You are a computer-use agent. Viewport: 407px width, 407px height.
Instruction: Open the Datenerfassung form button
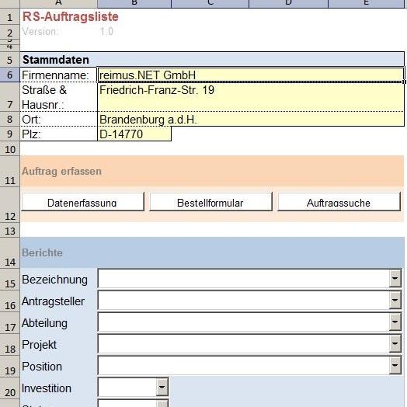pyautogui.click(x=82, y=202)
